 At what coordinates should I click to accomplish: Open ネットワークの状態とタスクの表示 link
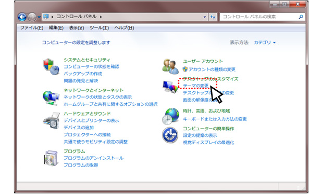pos(98,97)
